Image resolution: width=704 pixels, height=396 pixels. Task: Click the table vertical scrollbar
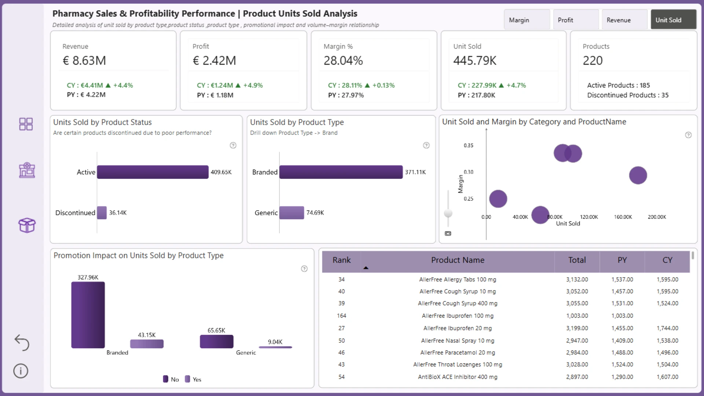693,256
